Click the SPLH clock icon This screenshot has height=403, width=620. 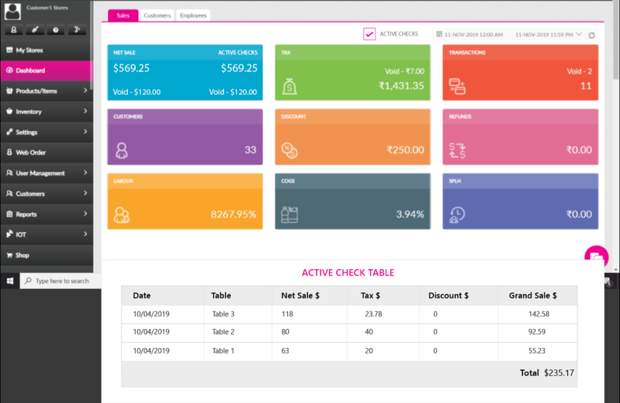pos(457,215)
